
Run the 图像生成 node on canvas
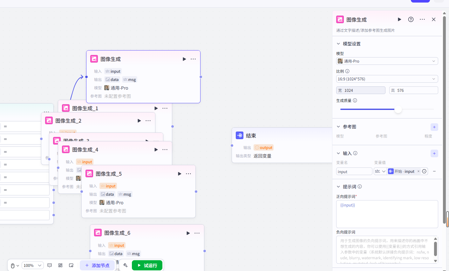click(x=184, y=59)
